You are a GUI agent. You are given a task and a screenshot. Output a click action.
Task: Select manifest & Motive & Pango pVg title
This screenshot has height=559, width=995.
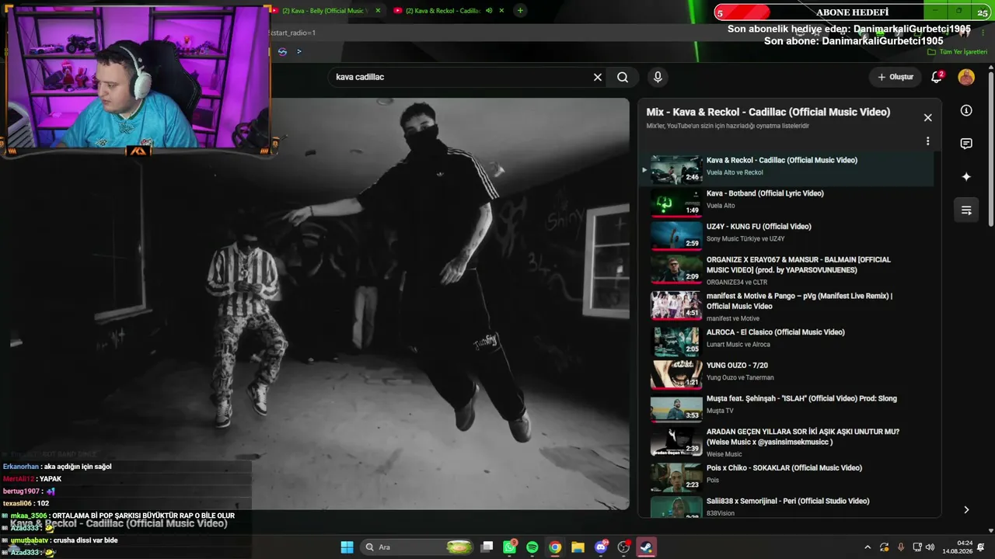coord(799,301)
